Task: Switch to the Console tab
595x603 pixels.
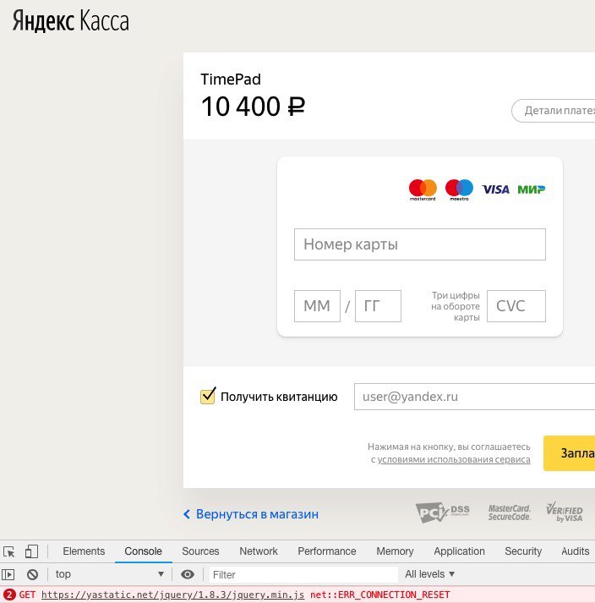Action: (x=143, y=551)
